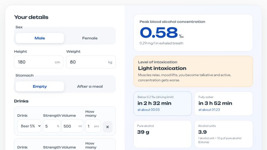Click '1 alcohol unit = 10 g' note
The height and width of the screenshot is (150, 267).
coord(220,140)
